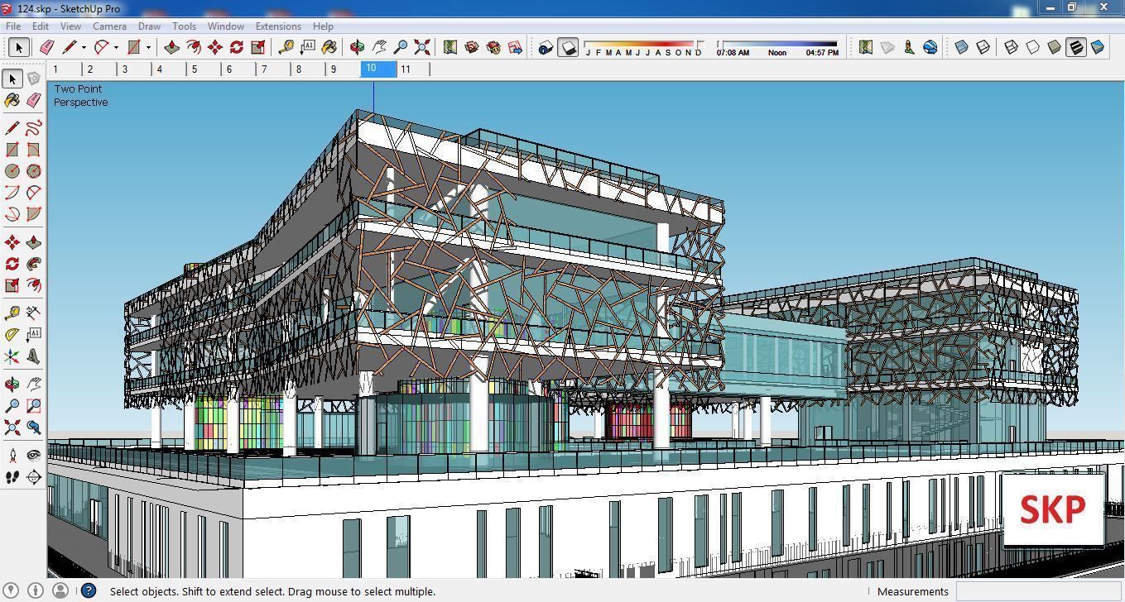Select the Rectangle shape tool in top toolbar
The height and width of the screenshot is (602, 1125).
pos(134,47)
